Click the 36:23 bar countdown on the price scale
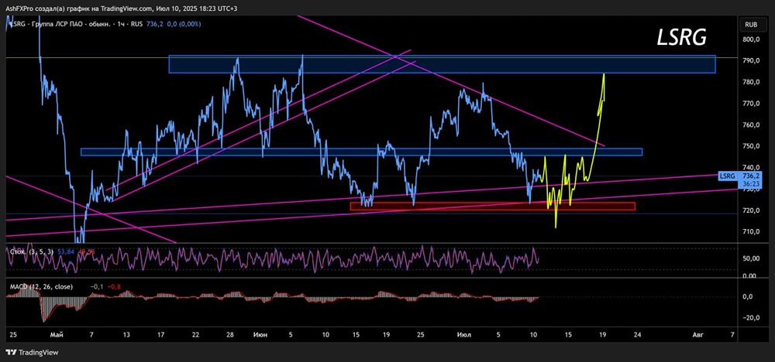Image resolution: width=775 pixels, height=362 pixels. pos(752,183)
